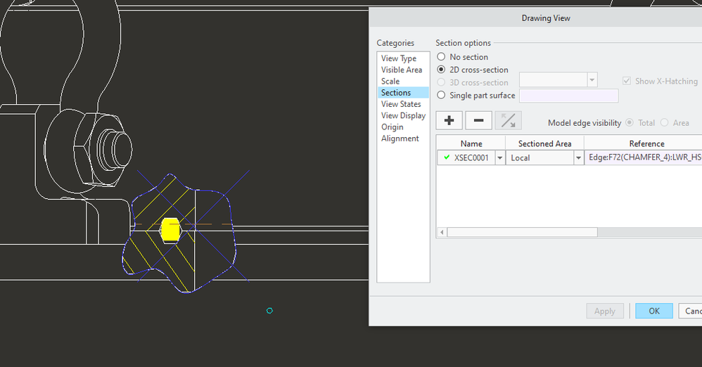
Task: Open the Alignment category
Action: click(400, 139)
